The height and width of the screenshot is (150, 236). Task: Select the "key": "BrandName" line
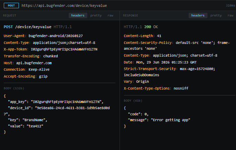pyautogui.click(x=27, y=120)
